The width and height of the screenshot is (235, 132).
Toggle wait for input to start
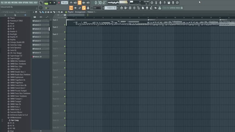[75, 3]
